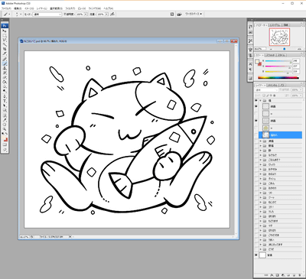306x279 pixels.
Task: Click the create new layer icon
Action: [294, 275]
